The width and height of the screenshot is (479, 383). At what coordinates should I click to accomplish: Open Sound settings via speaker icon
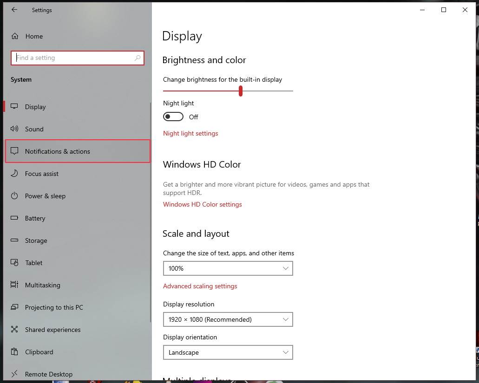point(14,129)
